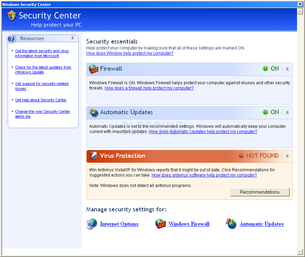Click the NOT FOUND status text
Screen dimensions: 305x257
[x=263, y=156]
